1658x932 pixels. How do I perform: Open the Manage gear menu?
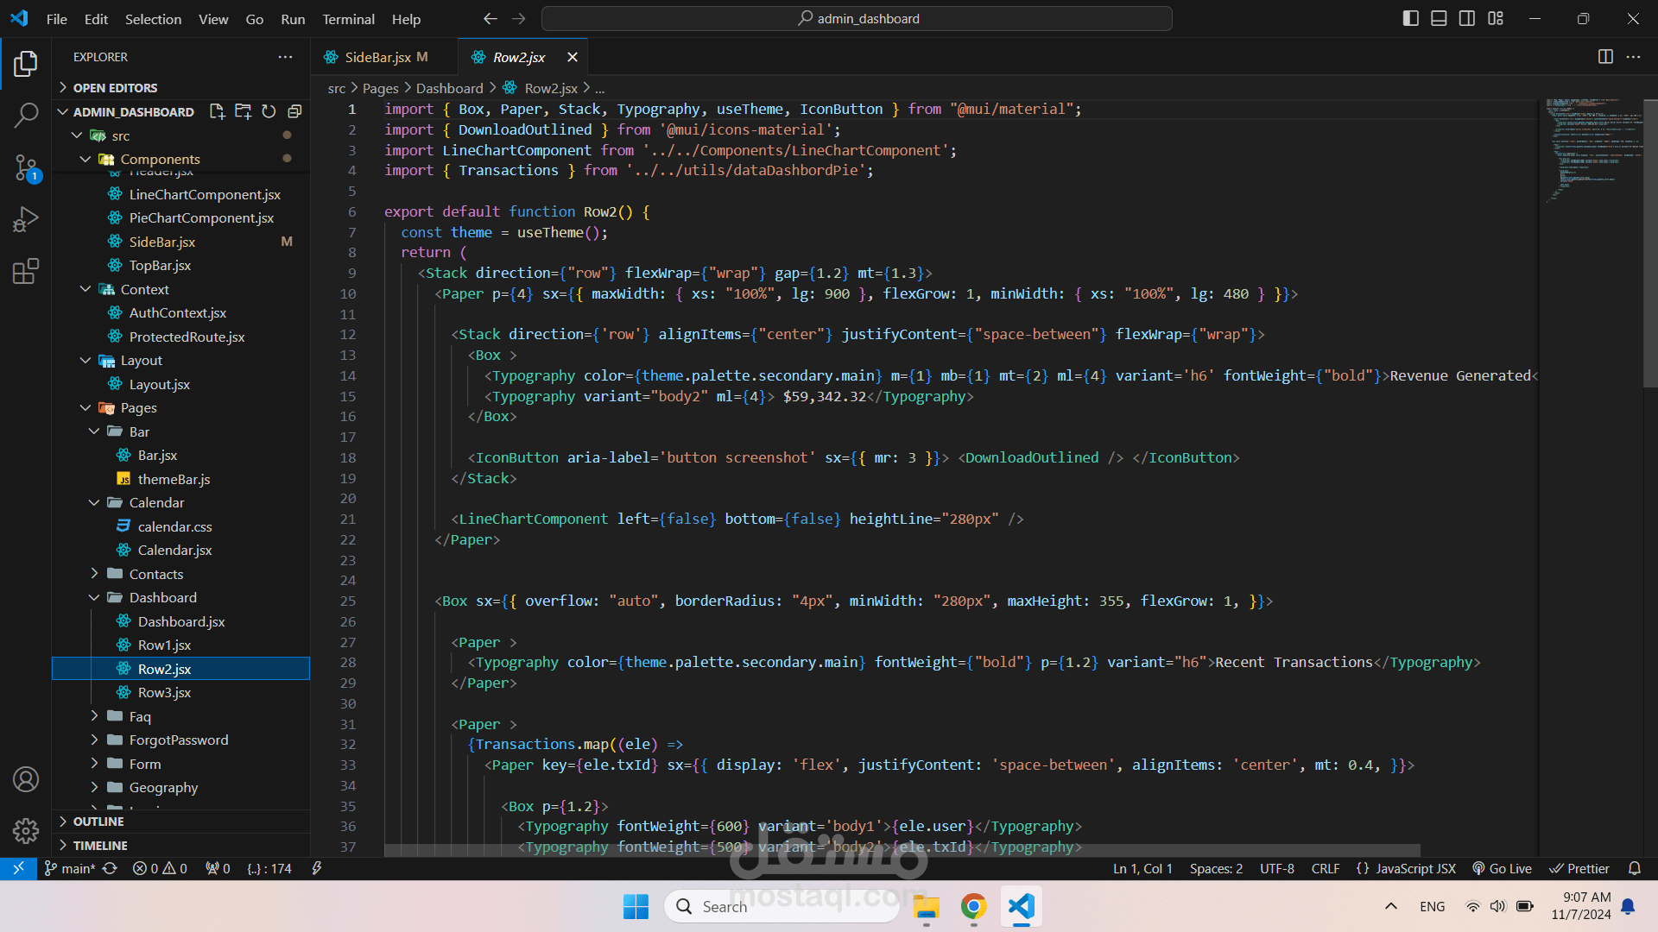pos(26,831)
